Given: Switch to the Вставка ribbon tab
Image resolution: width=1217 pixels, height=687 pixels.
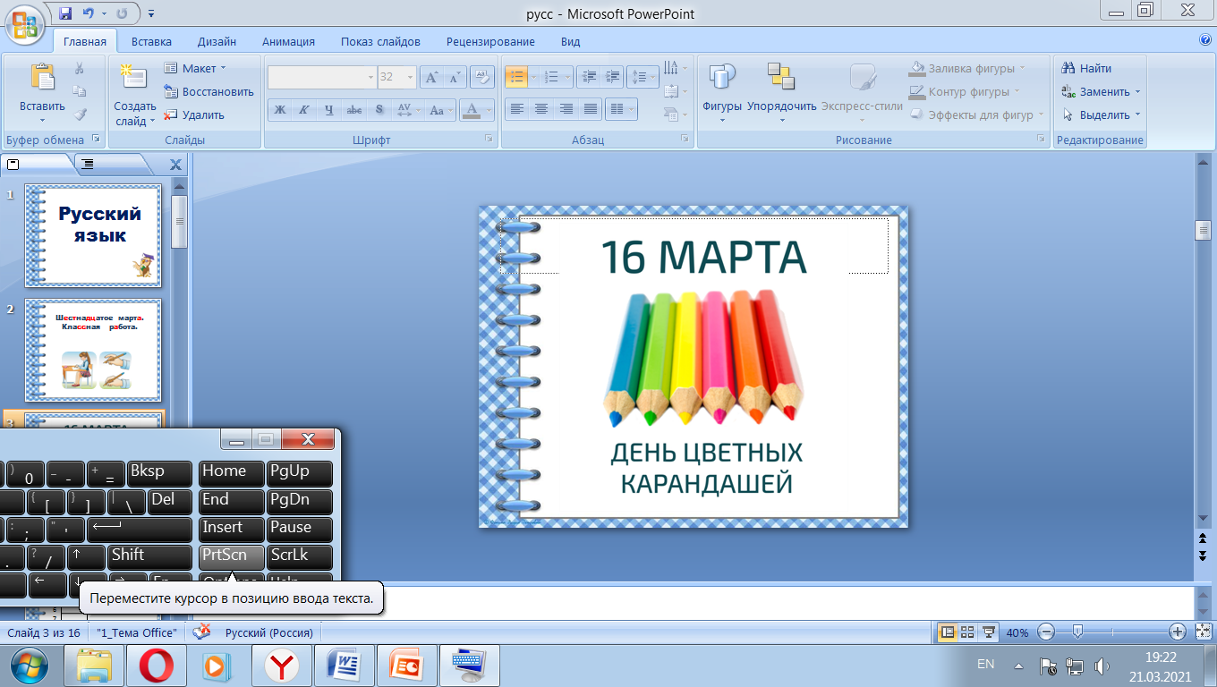Looking at the screenshot, I should point(151,41).
